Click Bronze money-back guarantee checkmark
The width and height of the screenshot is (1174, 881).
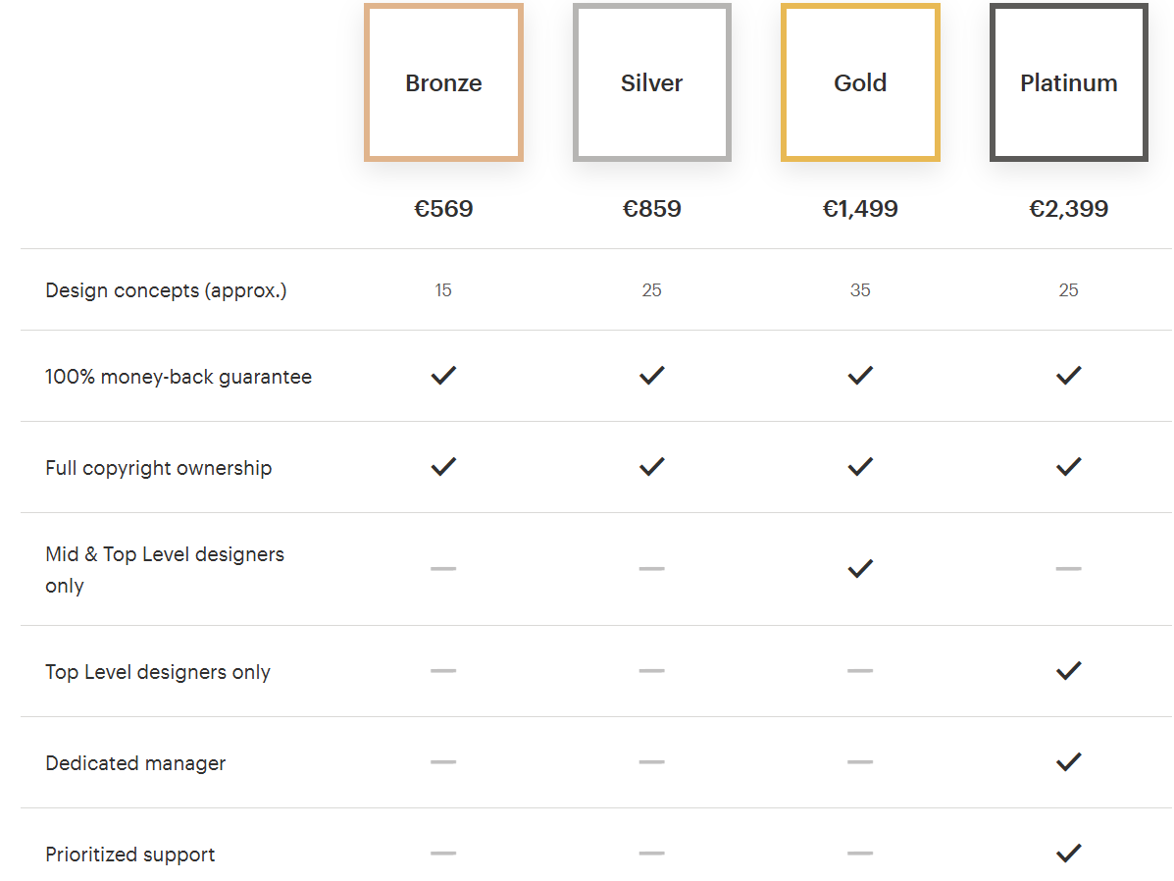(443, 375)
